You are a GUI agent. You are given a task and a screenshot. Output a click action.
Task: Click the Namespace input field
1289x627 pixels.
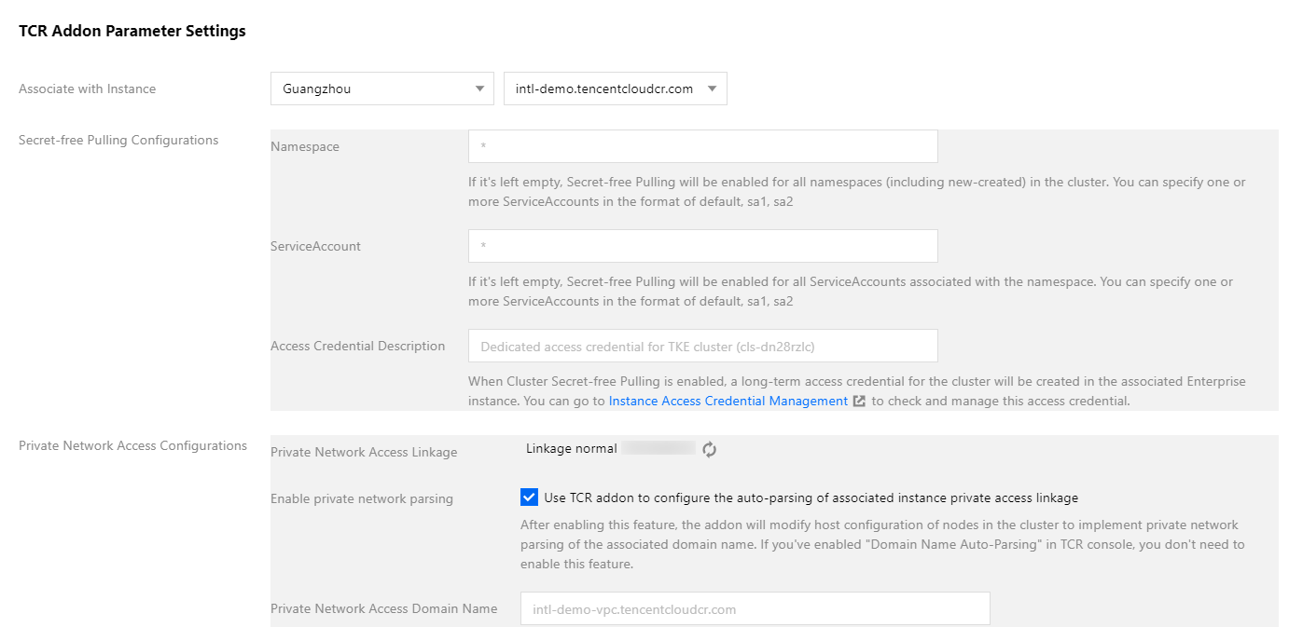tap(702, 146)
